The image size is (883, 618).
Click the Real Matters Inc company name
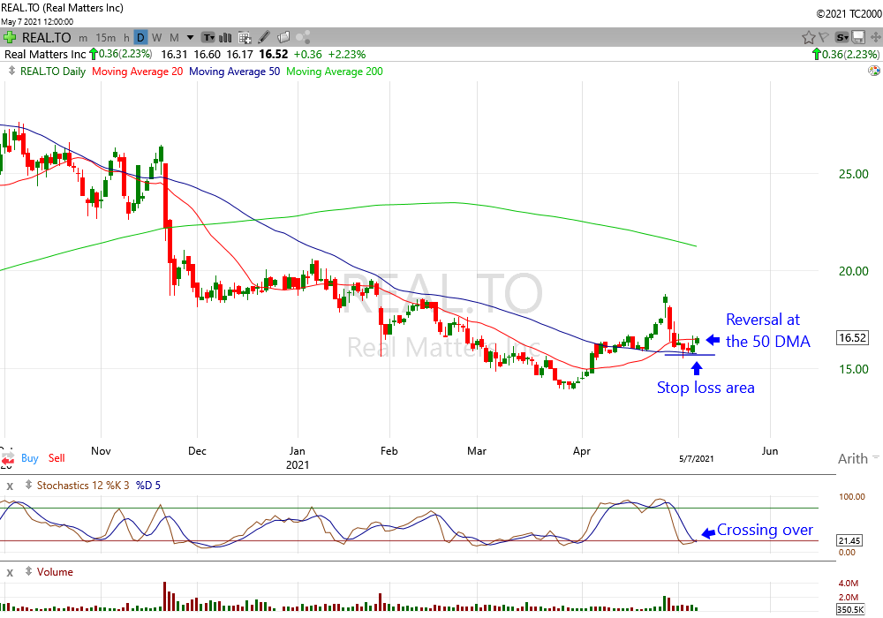click(45, 54)
